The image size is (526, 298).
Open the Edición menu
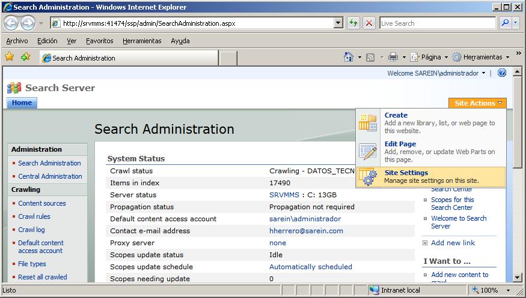pos(47,41)
